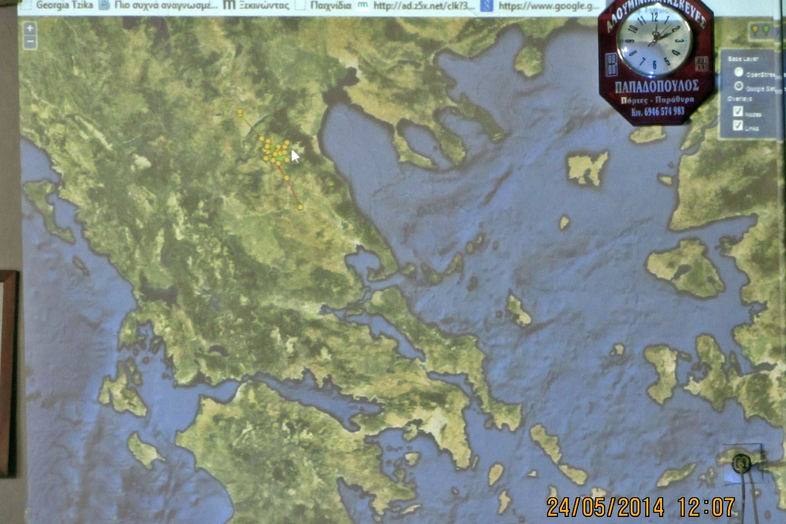Open the Georgia Tzika bookmark
This screenshot has width=786, height=524.
tap(64, 5)
